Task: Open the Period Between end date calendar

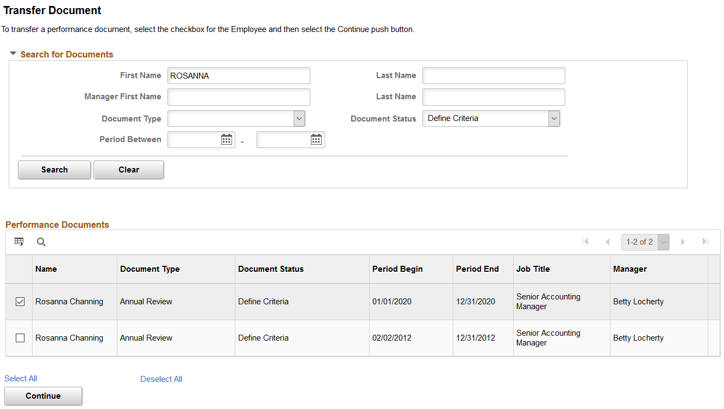Action: pyautogui.click(x=316, y=140)
